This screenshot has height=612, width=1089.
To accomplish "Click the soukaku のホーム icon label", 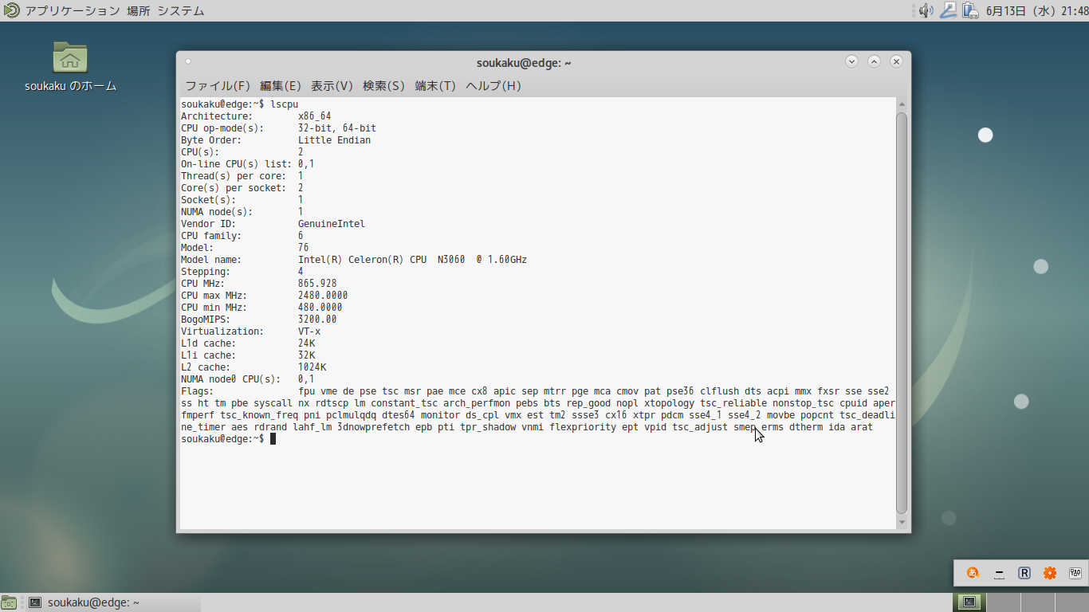I will (x=70, y=86).
